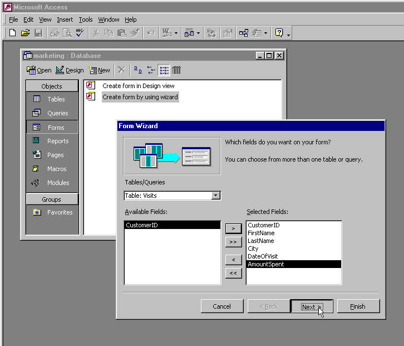Viewport: 404px width, 346px height.
Task: Click Next in Form Wizard
Action: point(312,306)
